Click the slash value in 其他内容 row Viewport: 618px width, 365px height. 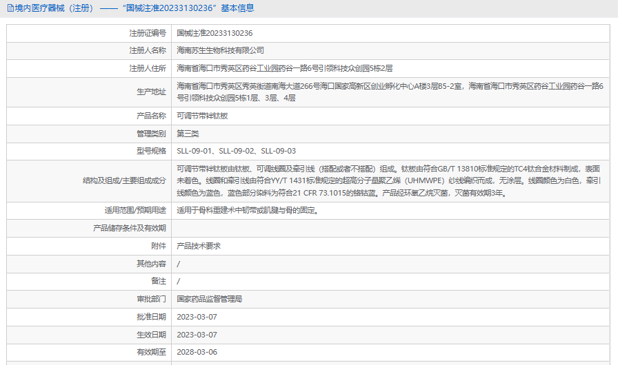click(x=178, y=264)
